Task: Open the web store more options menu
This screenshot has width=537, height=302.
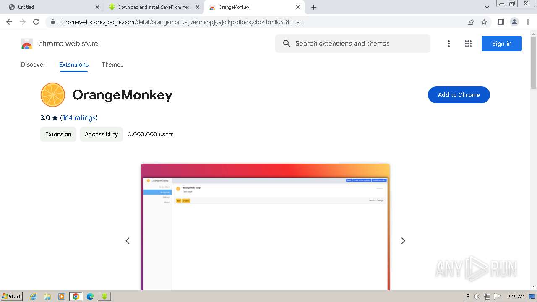Action: pos(449,44)
